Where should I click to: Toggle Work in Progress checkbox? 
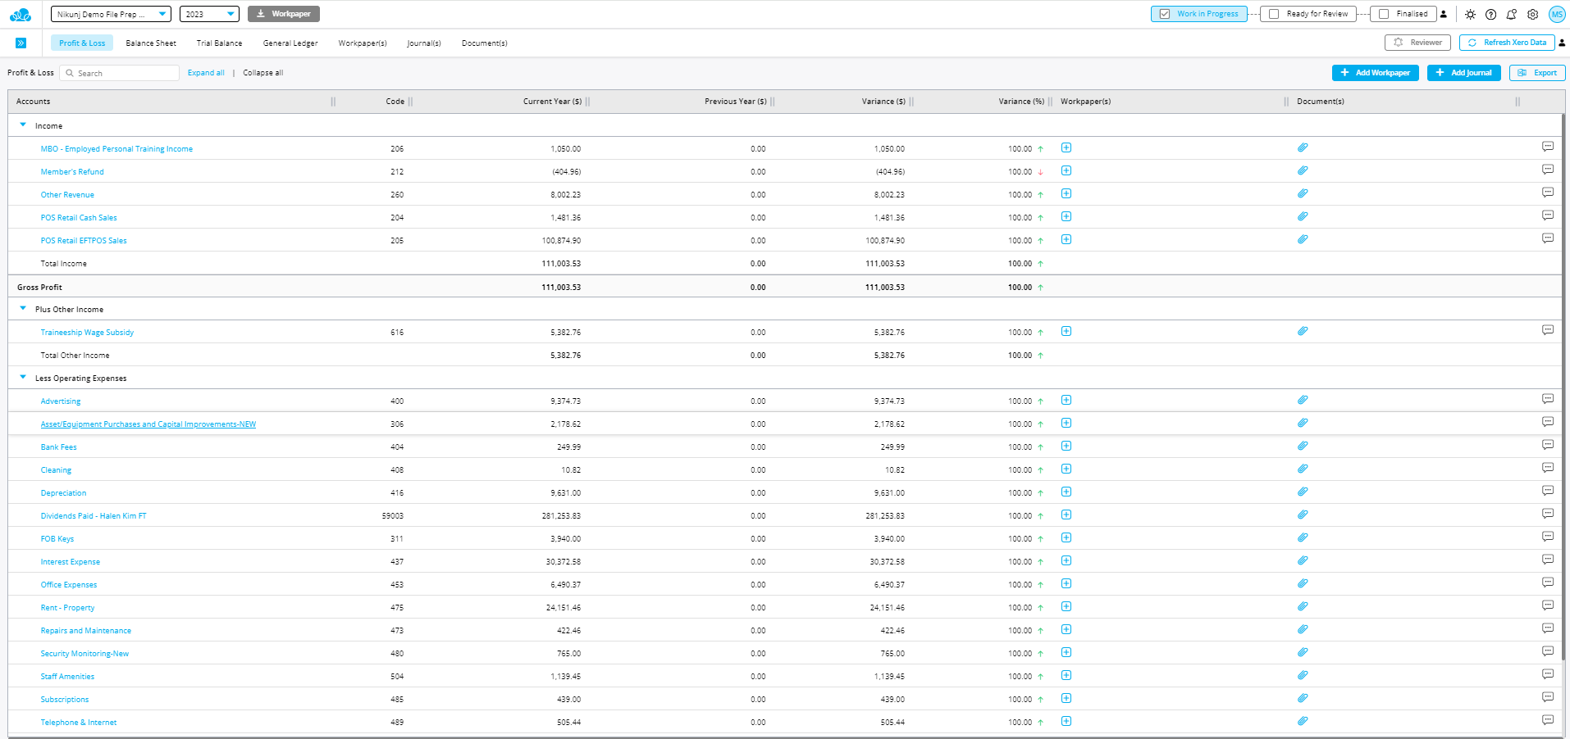pyautogui.click(x=1165, y=14)
